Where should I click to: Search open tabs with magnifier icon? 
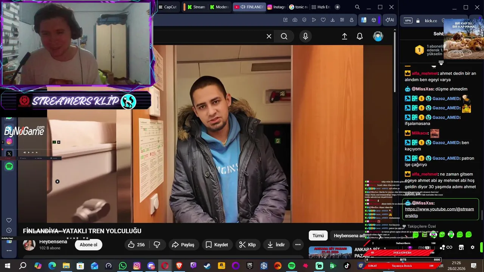click(357, 7)
